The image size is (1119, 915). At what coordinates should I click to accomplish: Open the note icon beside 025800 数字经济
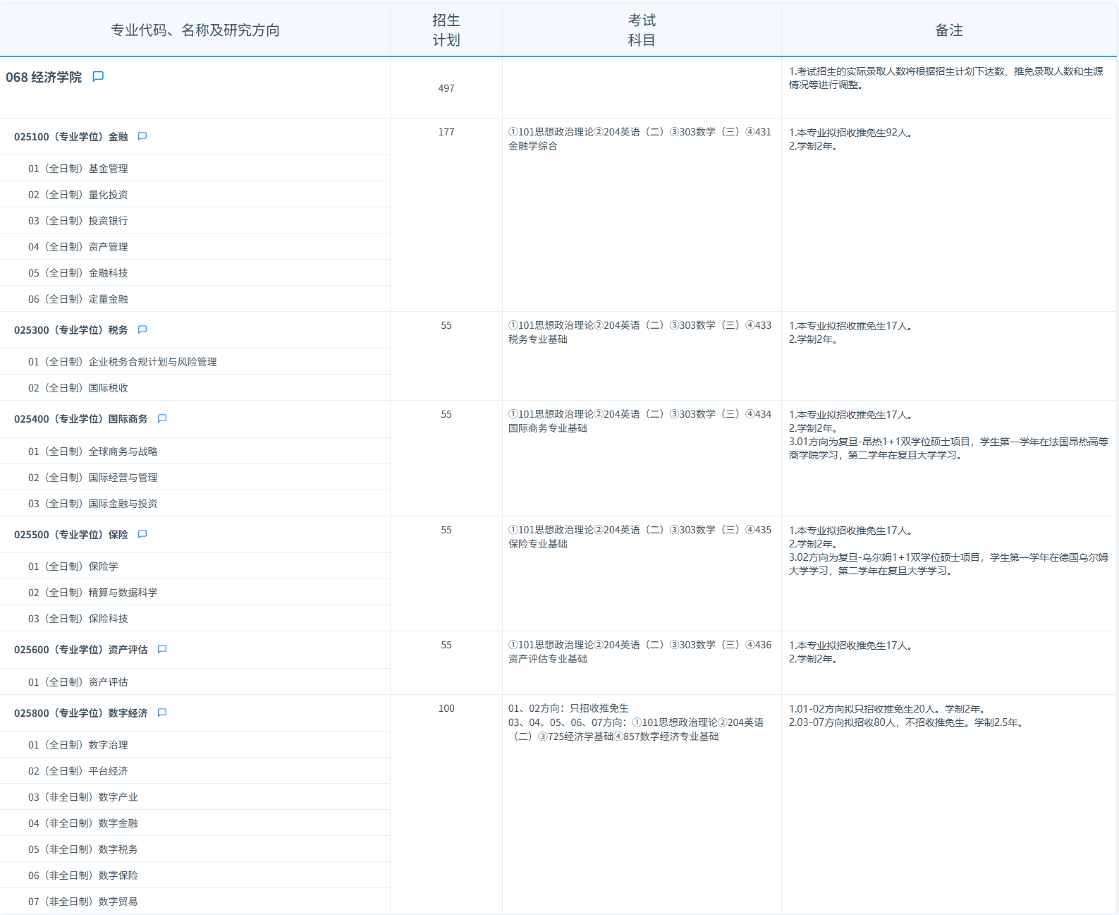tap(162, 713)
